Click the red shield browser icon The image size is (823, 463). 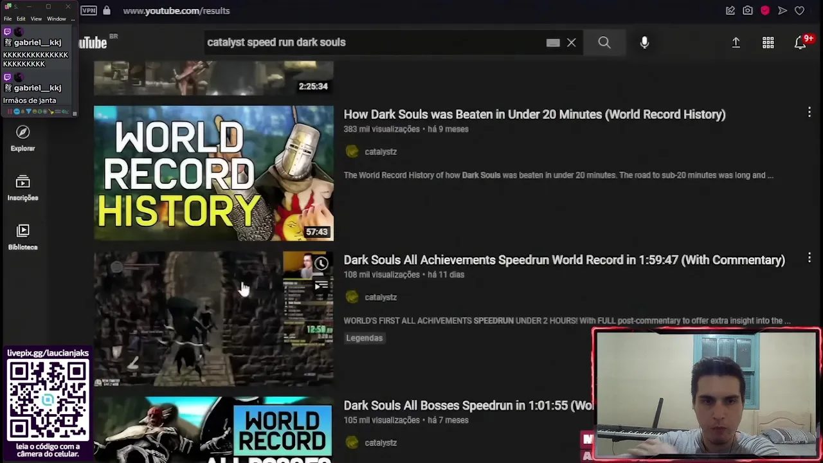[765, 10]
